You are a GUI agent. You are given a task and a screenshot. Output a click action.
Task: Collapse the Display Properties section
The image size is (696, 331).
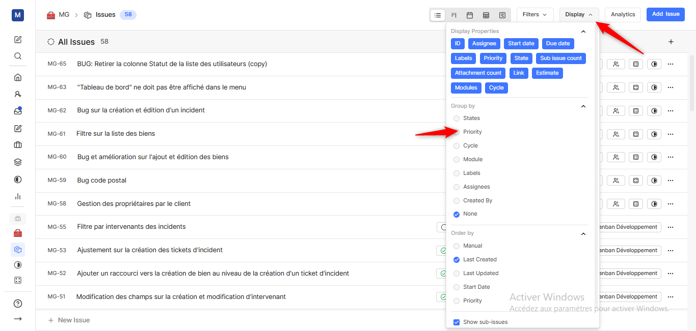coord(583,31)
